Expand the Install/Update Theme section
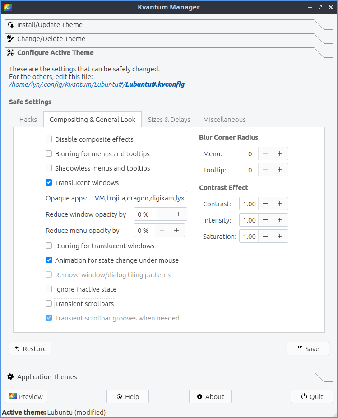The width and height of the screenshot is (338, 418). (x=50, y=25)
